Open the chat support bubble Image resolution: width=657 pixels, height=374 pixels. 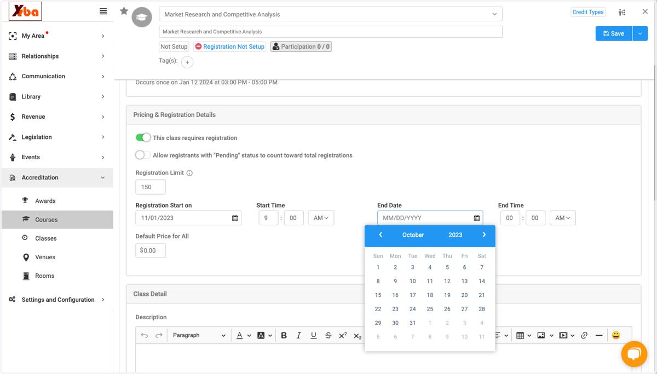point(634,354)
